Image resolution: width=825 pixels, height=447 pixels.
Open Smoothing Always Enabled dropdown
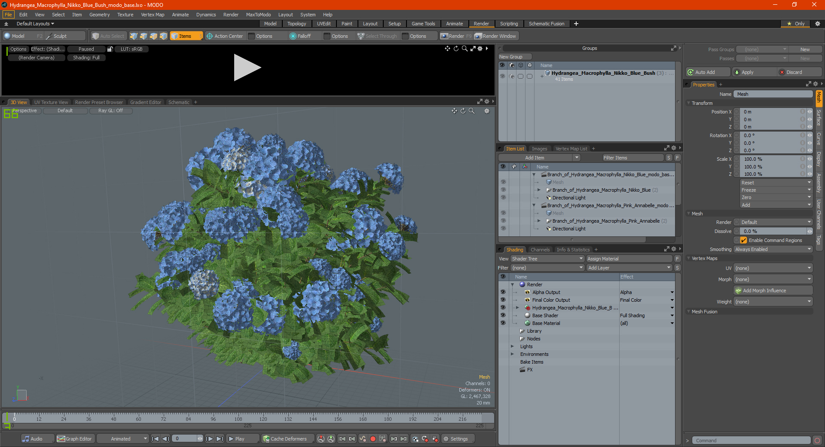[773, 249]
